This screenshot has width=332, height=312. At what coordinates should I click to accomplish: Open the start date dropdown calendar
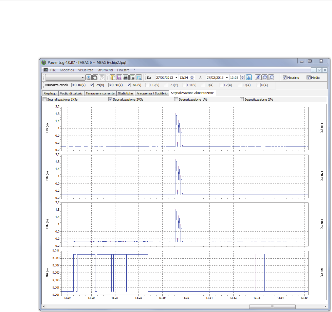point(177,77)
